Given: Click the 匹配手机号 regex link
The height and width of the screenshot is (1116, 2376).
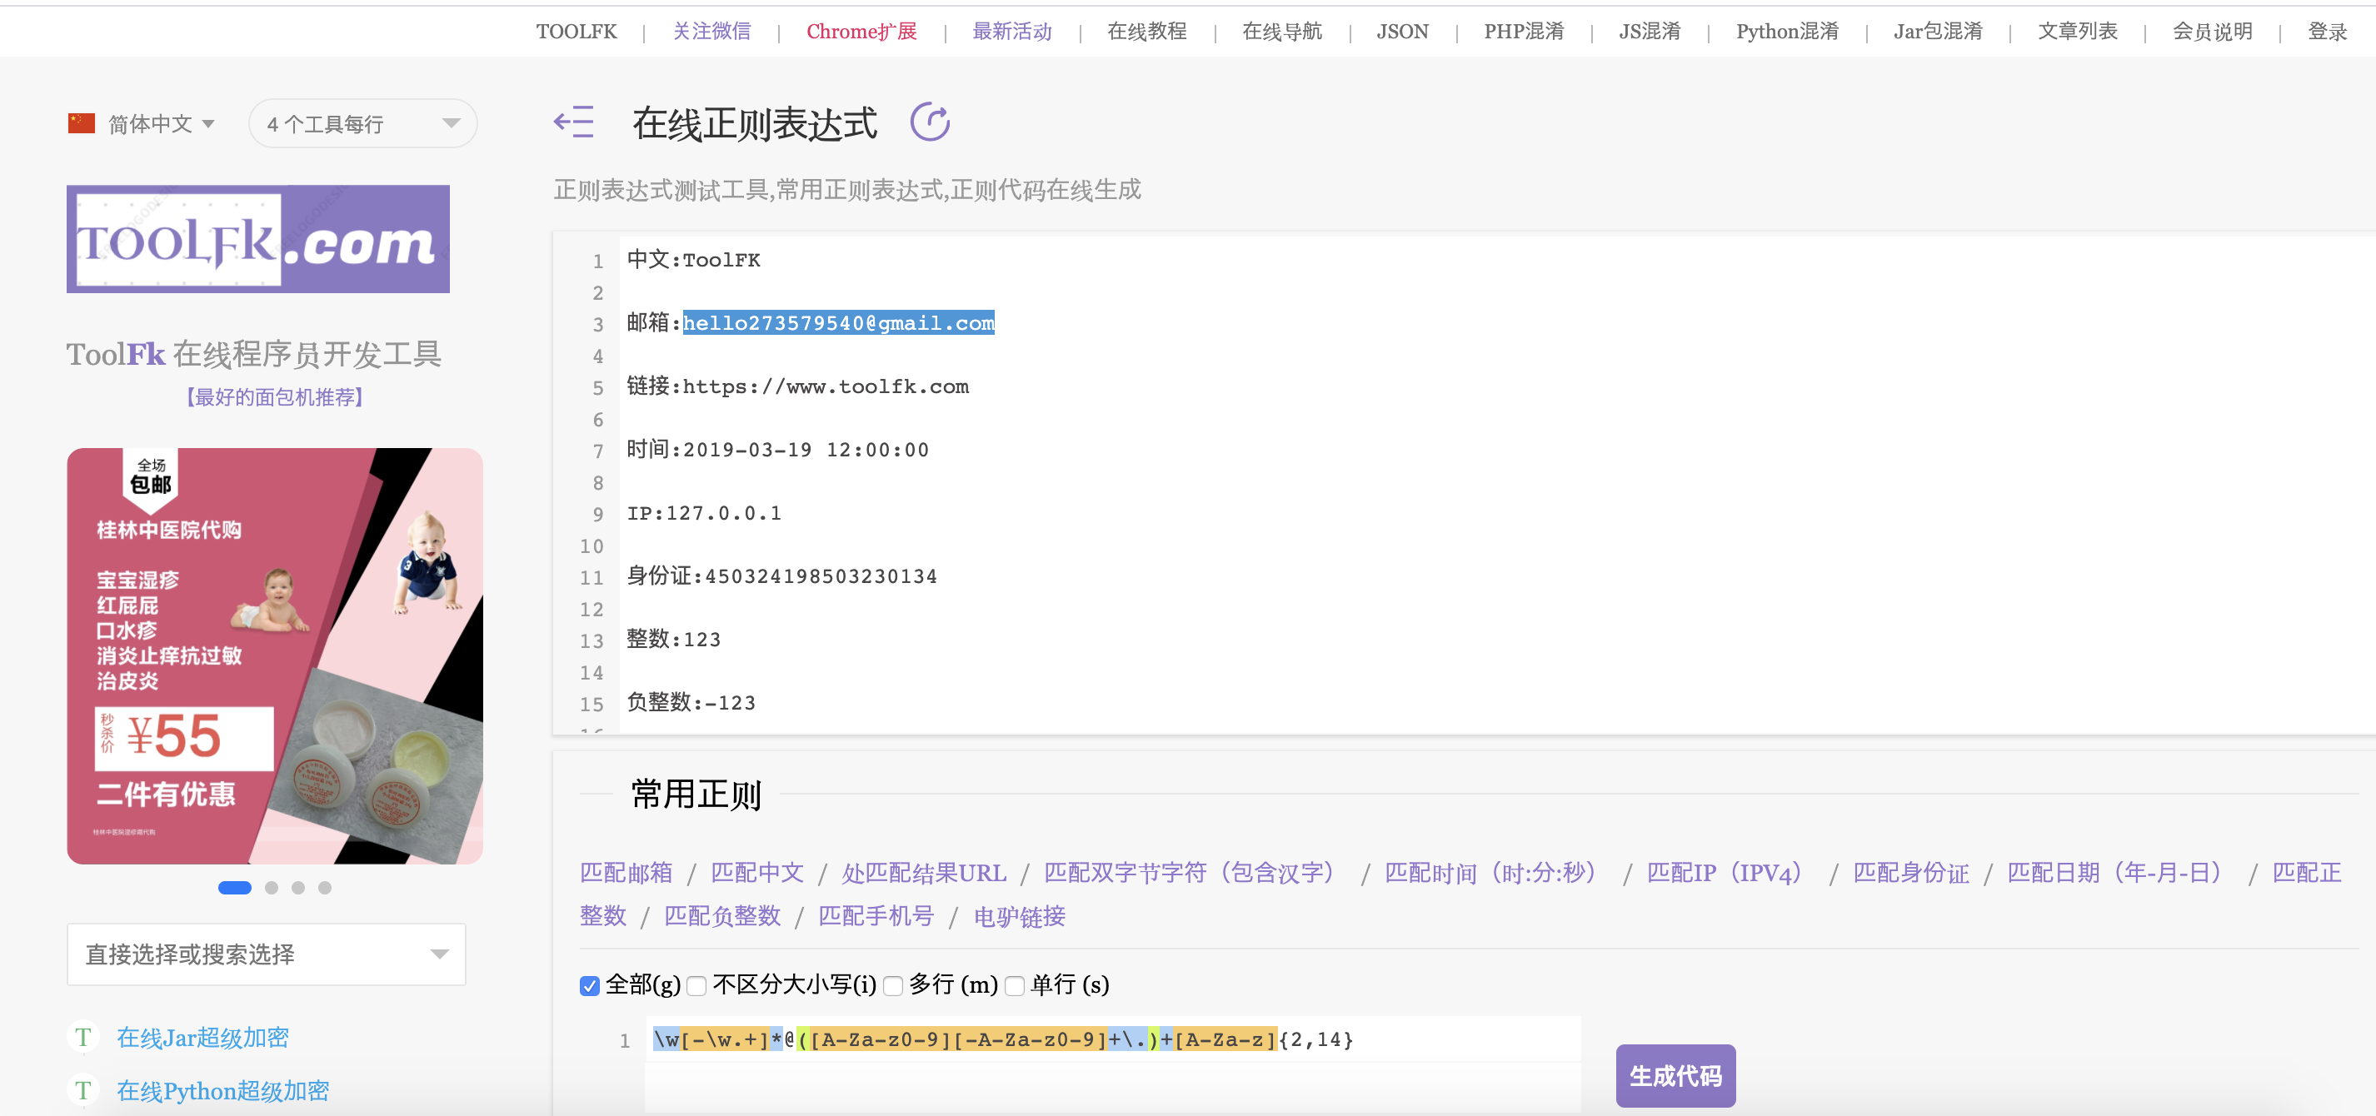Looking at the screenshot, I should 876,916.
